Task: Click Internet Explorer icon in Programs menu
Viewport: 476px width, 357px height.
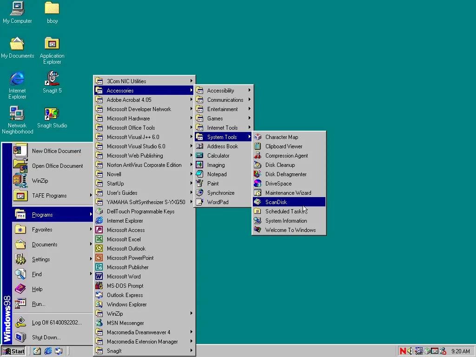Action: tap(99, 221)
